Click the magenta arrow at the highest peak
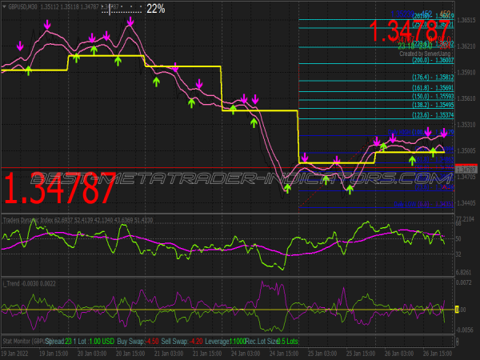Image resolution: width=480 pixels, height=360 pixels. pyautogui.click(x=130, y=20)
